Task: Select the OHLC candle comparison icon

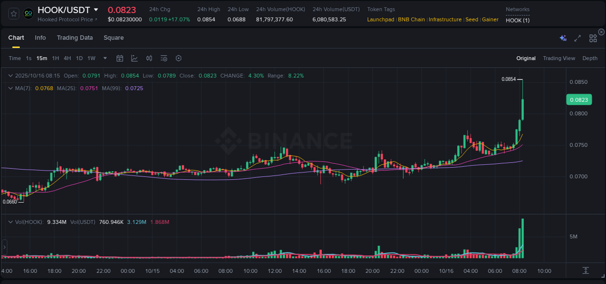Action: (149, 58)
